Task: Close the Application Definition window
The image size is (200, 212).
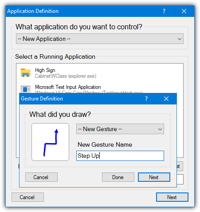Action: tap(184, 11)
